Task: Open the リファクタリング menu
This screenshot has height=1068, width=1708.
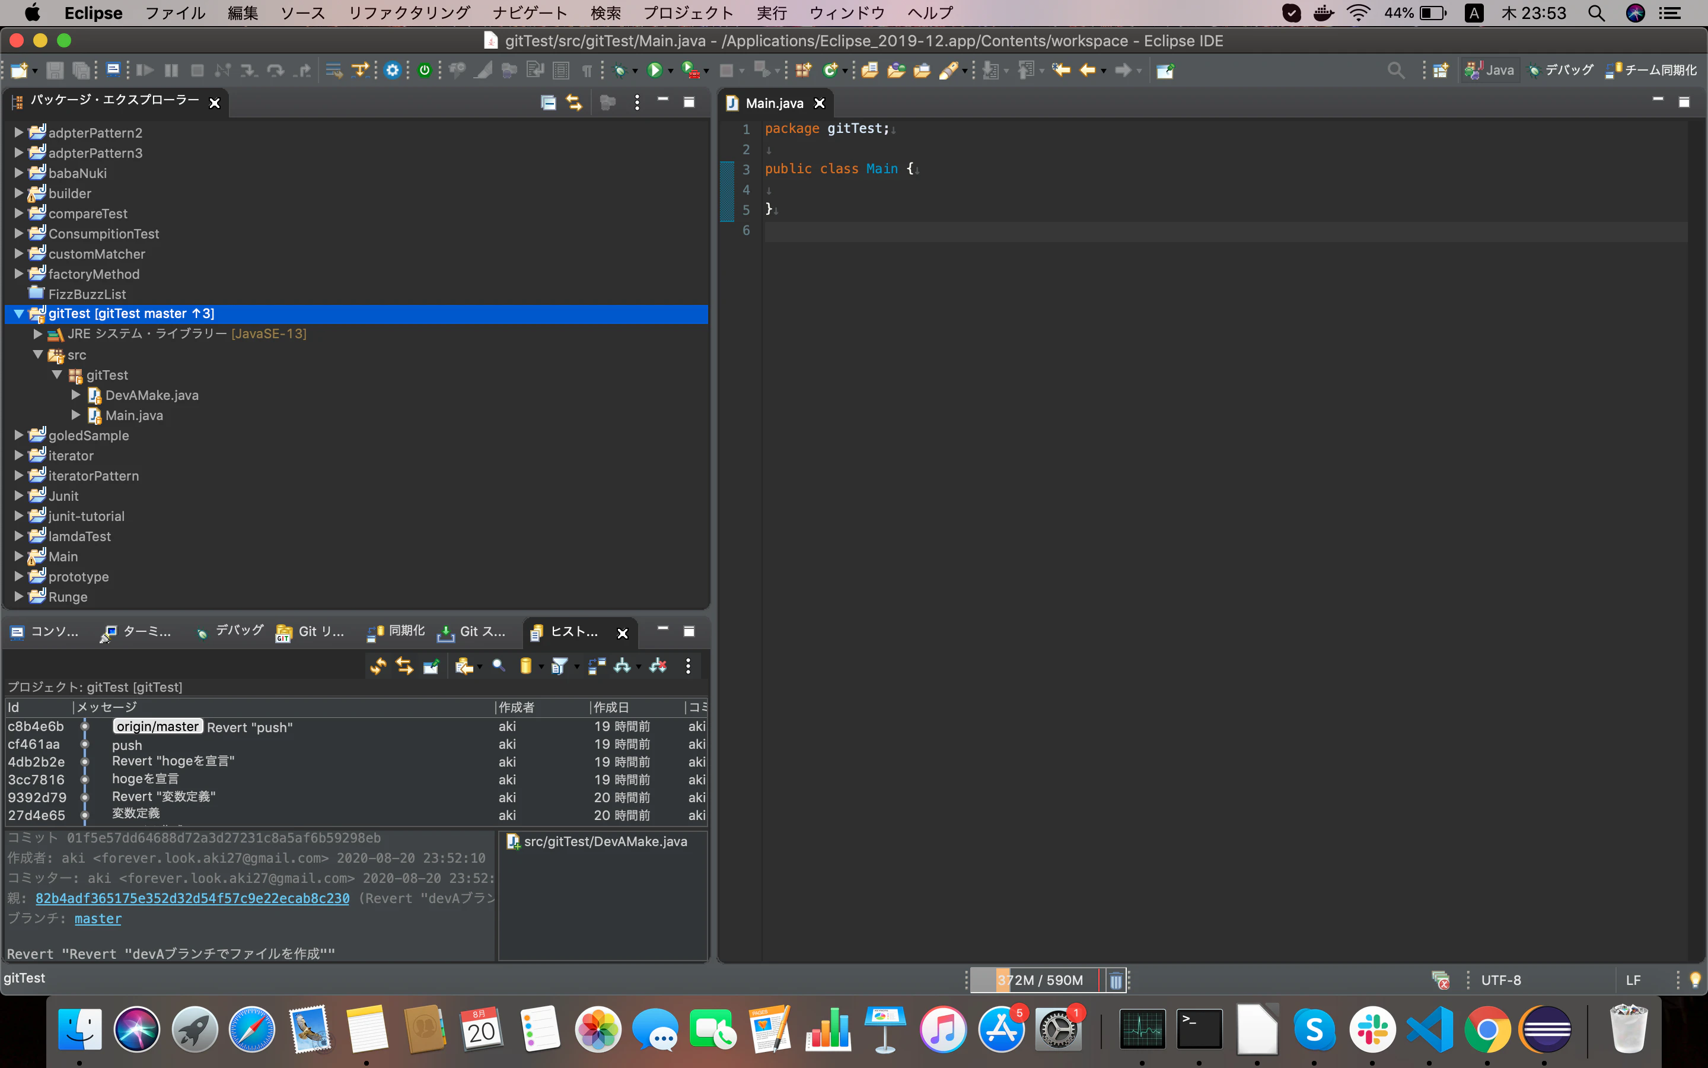Action: point(409,12)
